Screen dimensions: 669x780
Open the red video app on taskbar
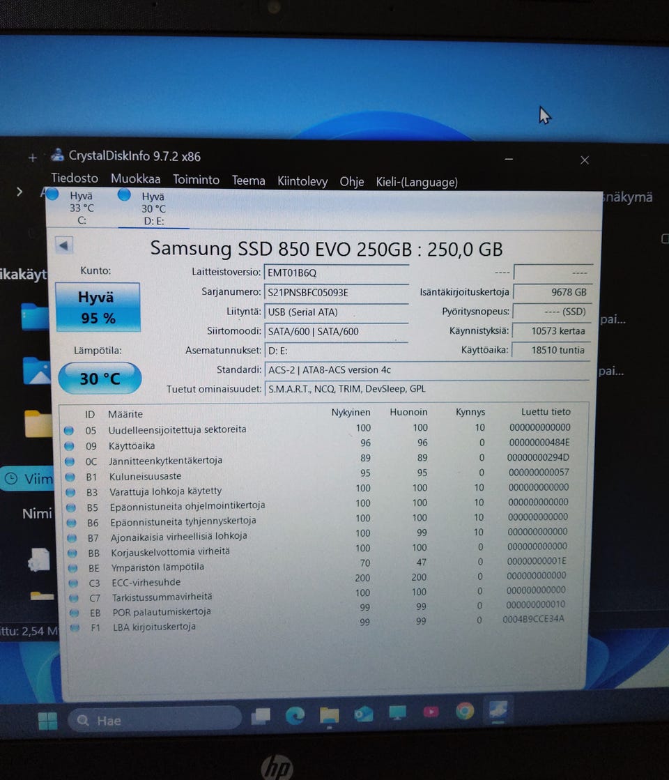pyautogui.click(x=431, y=713)
